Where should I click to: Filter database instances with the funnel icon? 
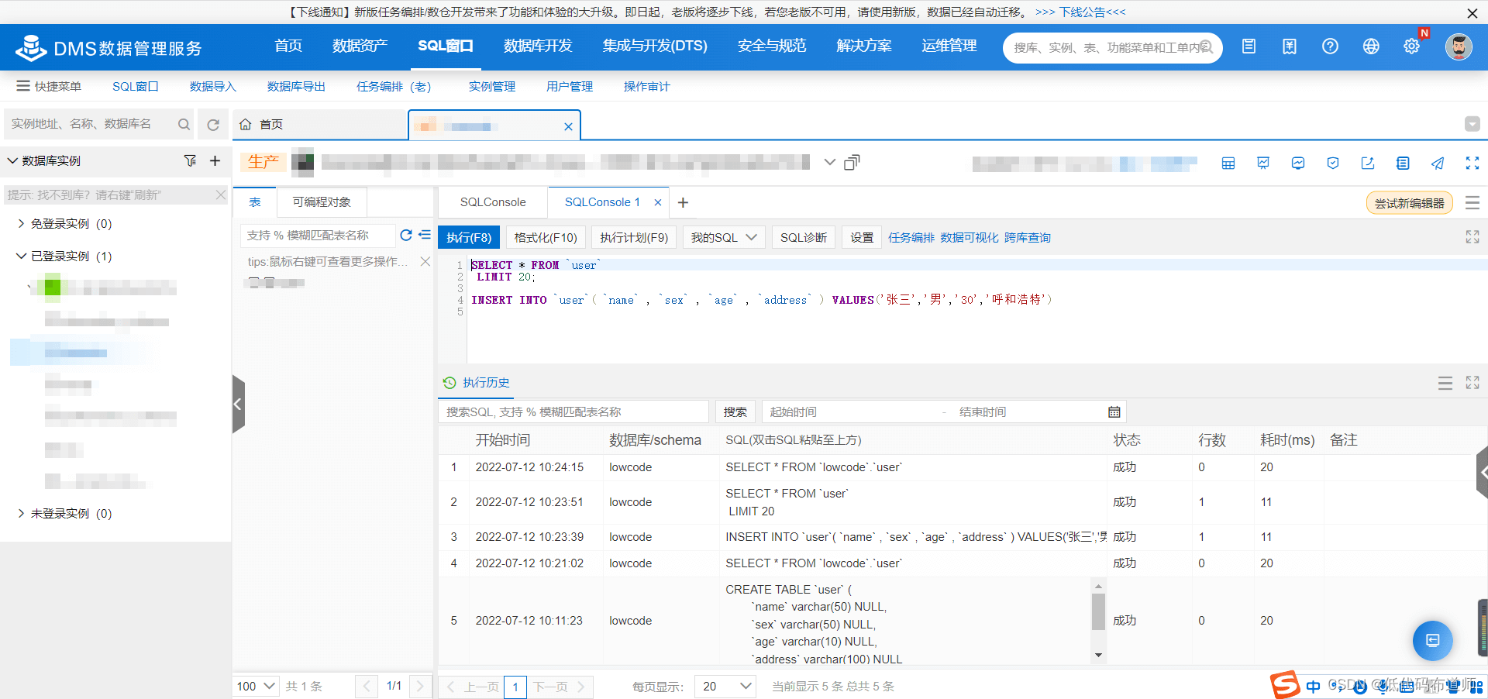coord(190,160)
